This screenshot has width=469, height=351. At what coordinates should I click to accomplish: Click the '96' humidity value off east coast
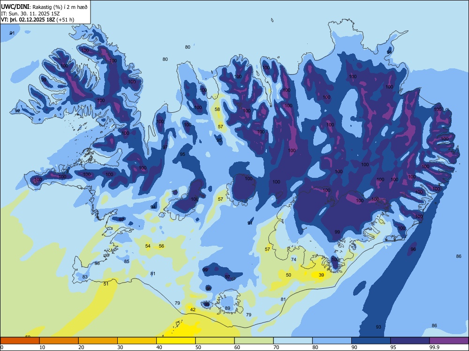[413, 249]
